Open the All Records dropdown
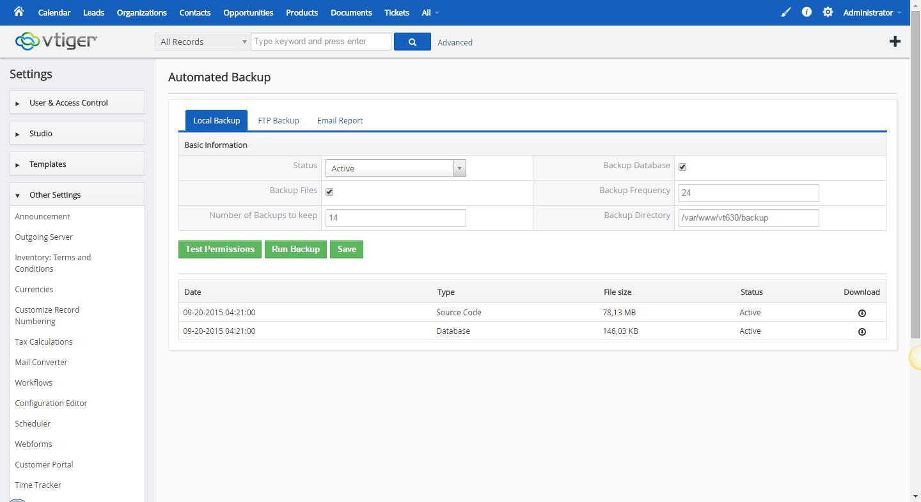Viewport: 921px width, 502px height. click(203, 42)
